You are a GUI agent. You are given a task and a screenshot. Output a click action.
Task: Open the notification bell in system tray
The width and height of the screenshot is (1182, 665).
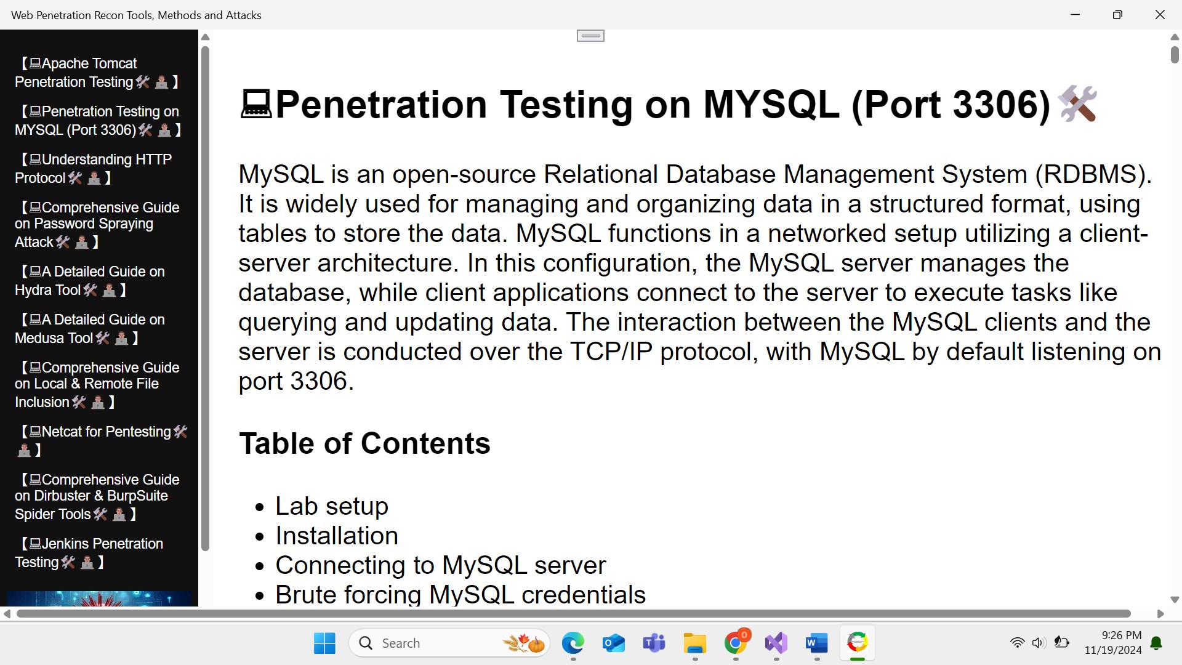pos(1157,643)
